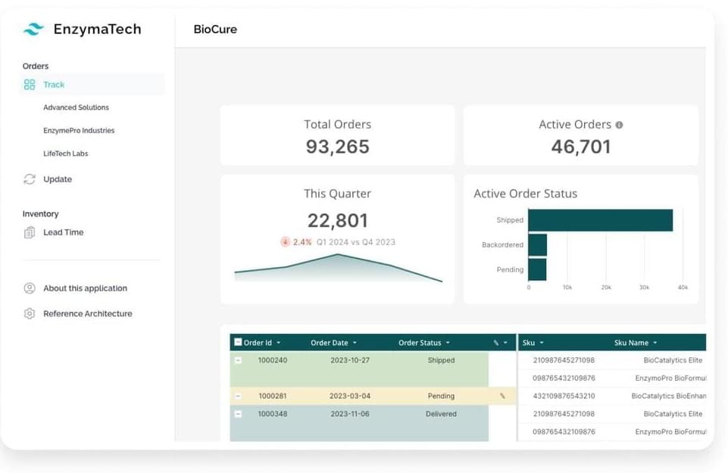Select EnzymePro Industries in the sidebar
This screenshot has width=728, height=473.
pos(79,130)
